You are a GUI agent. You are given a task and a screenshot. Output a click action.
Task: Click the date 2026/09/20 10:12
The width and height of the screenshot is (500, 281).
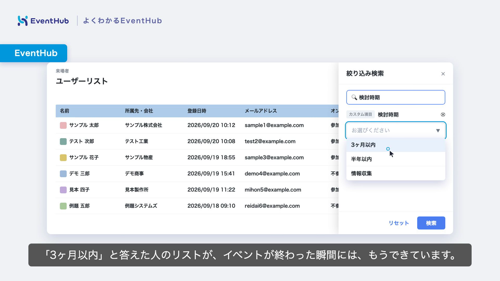[211, 125]
